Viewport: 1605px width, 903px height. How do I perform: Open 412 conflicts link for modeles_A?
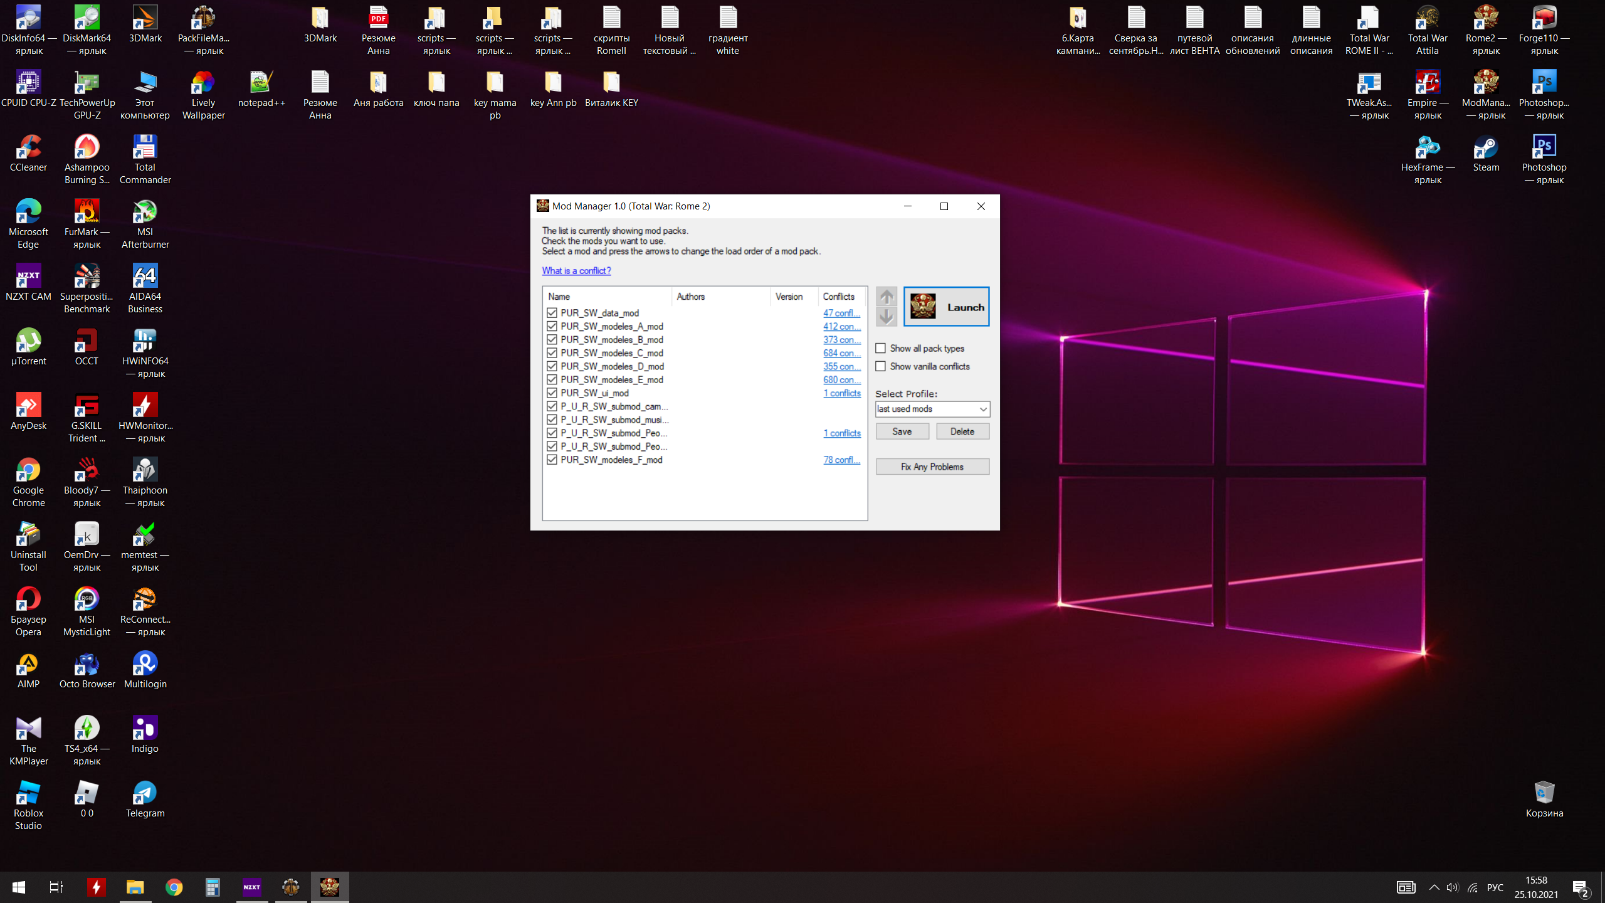click(841, 326)
